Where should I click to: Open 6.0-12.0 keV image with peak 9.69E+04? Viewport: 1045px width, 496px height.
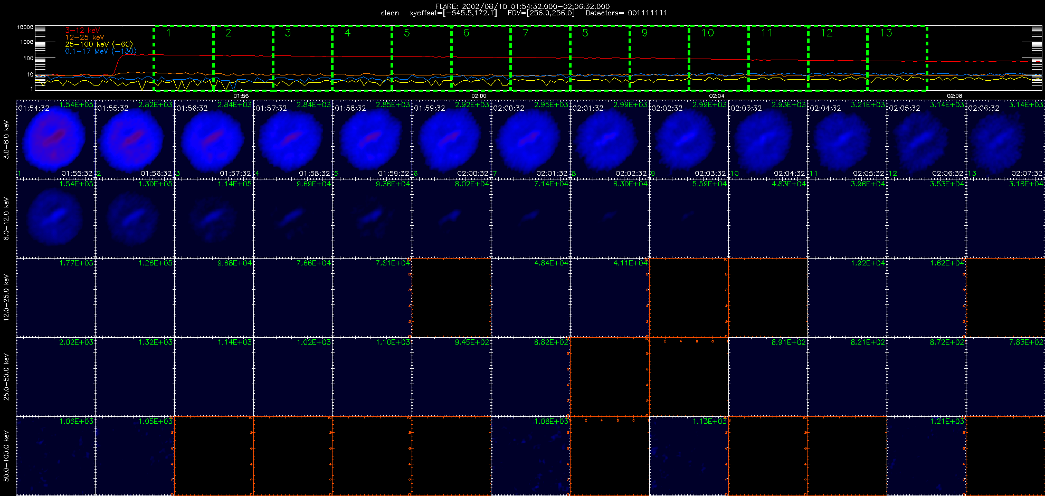[x=293, y=218]
